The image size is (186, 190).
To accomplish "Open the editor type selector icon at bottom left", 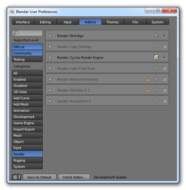I will (17, 177).
